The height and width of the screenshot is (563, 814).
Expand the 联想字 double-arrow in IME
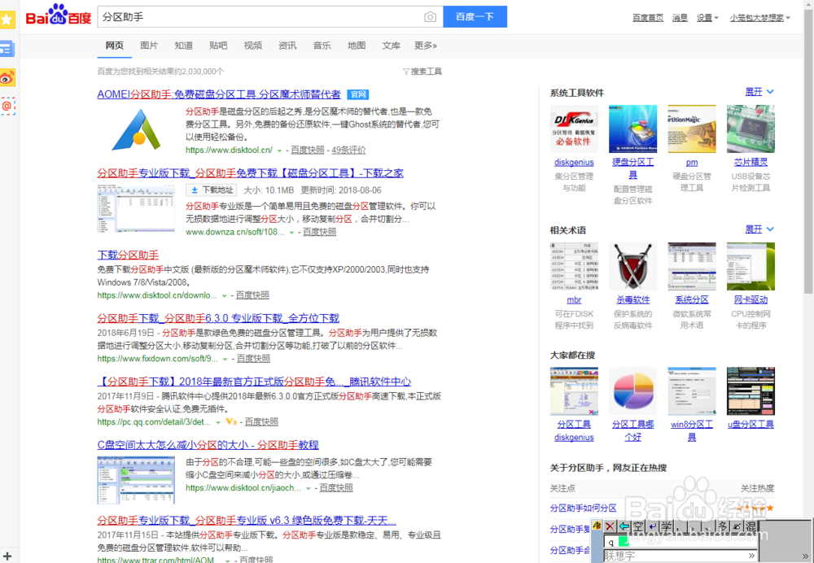[751, 556]
